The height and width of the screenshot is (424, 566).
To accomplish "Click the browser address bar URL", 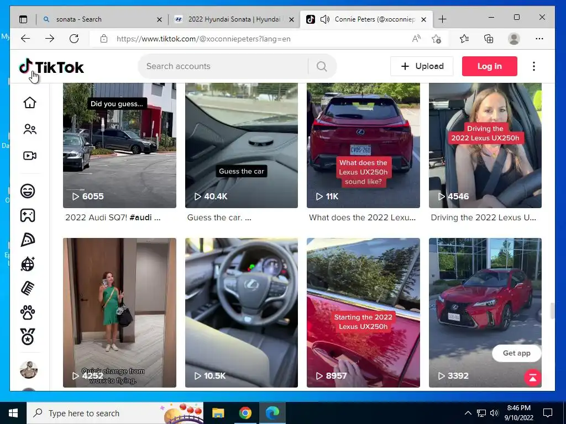I will 203,39.
